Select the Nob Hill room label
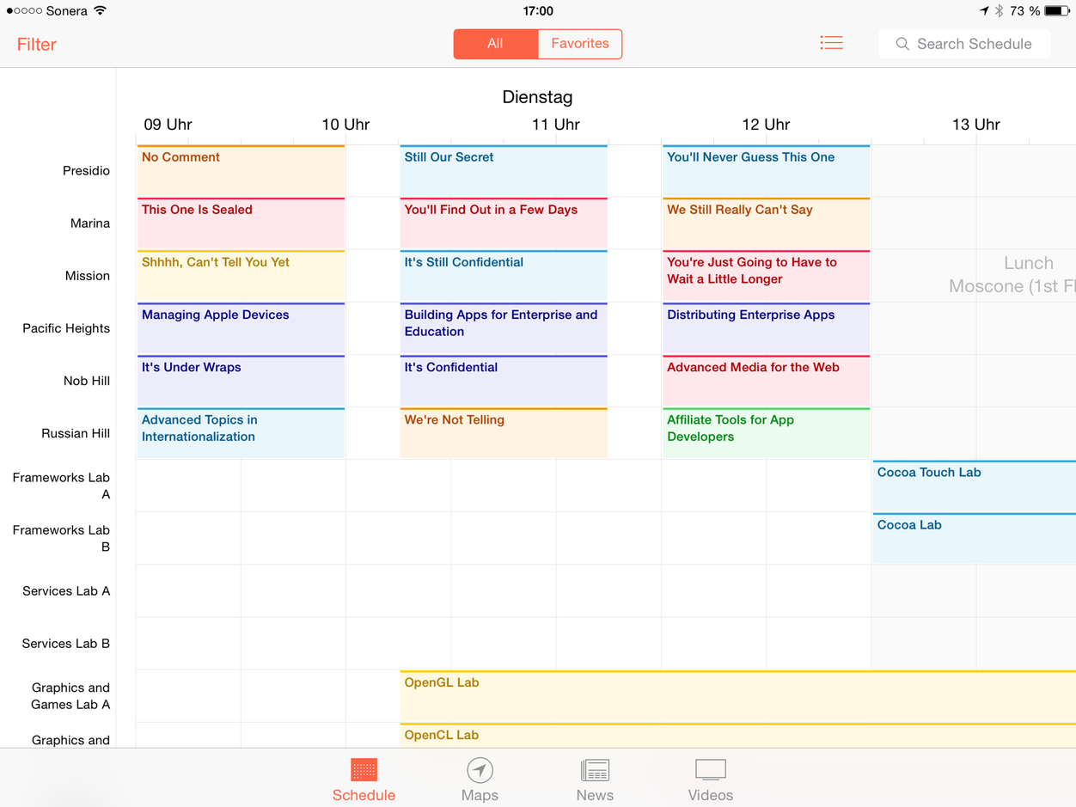 (87, 381)
